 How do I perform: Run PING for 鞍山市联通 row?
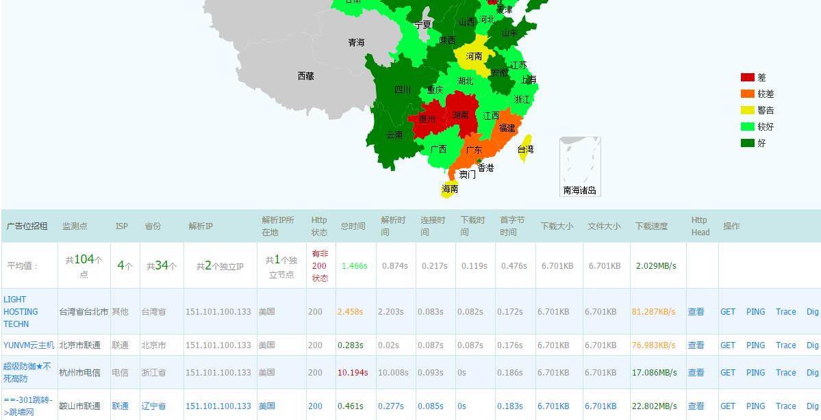coord(755,406)
